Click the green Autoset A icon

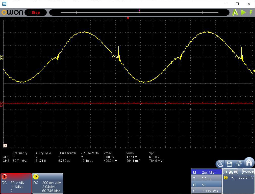[x=235, y=13]
